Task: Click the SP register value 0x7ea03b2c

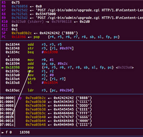Action: [22, 33]
